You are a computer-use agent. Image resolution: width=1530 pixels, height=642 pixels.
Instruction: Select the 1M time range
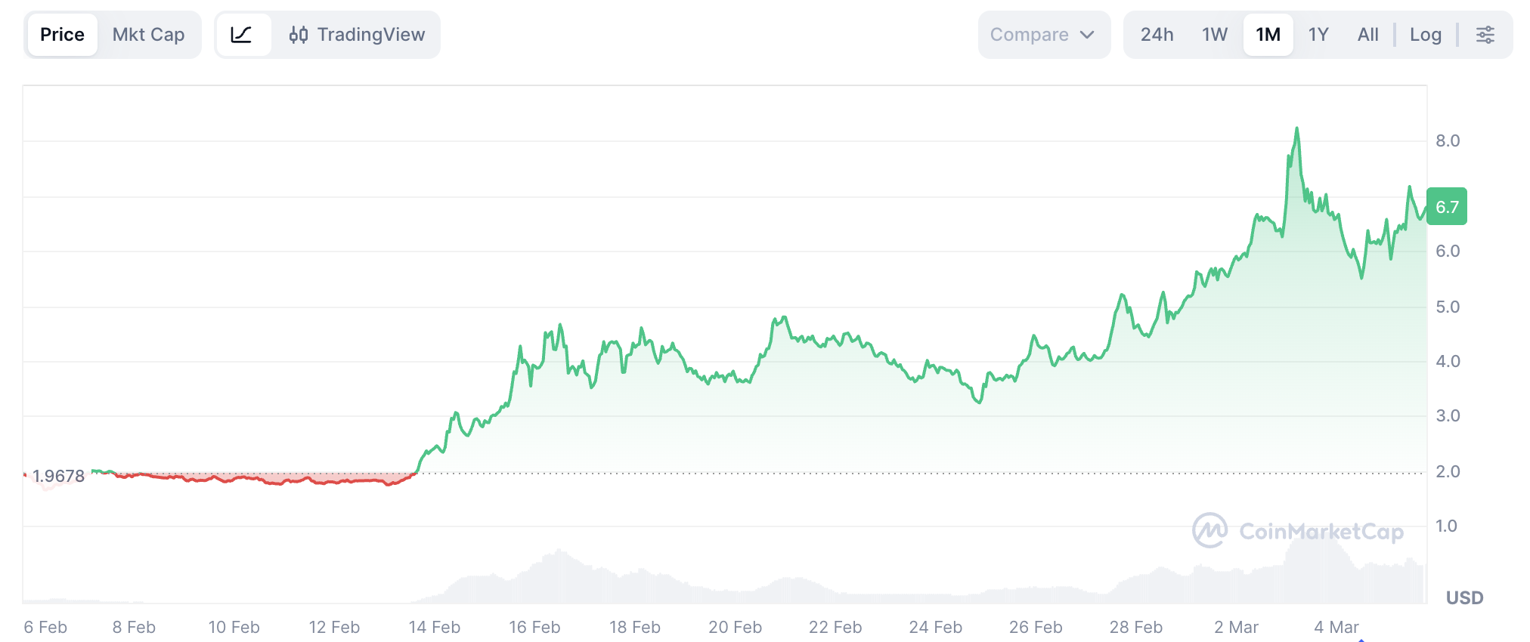tap(1268, 35)
